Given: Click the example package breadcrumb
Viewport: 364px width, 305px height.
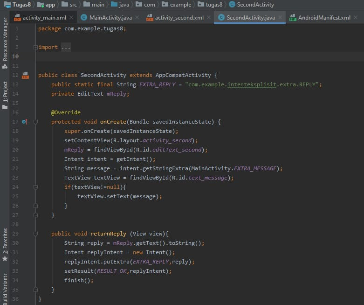Looking at the screenshot, I should (x=177, y=5).
